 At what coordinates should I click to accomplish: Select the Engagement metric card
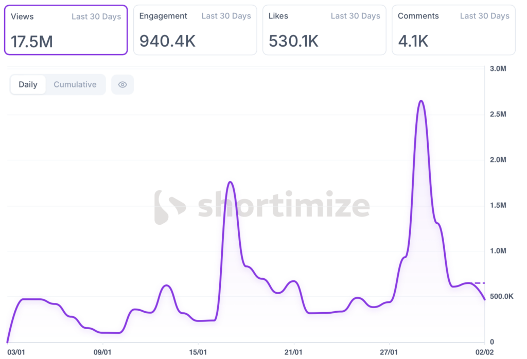(x=195, y=30)
